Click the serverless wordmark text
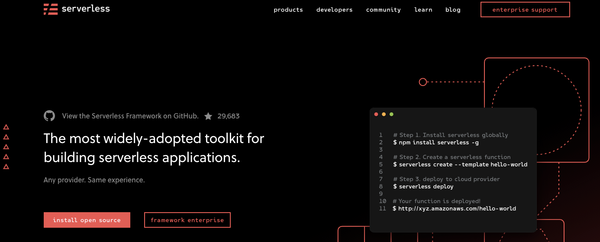The width and height of the screenshot is (600, 242). (86, 9)
